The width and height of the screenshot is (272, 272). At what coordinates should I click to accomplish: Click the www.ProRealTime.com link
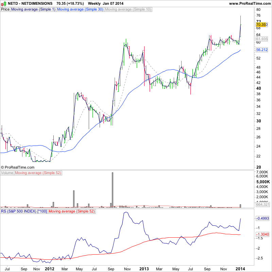[x=250, y=3]
